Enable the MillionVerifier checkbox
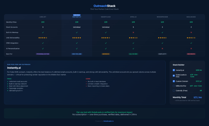Viewport: 209px width, 126px height. click(x=174, y=86)
